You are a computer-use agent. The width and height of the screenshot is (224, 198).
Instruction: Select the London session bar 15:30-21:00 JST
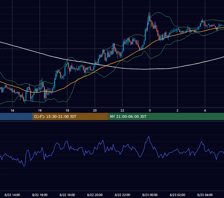[70, 116]
